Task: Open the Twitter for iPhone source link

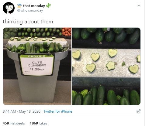Action: point(58,111)
